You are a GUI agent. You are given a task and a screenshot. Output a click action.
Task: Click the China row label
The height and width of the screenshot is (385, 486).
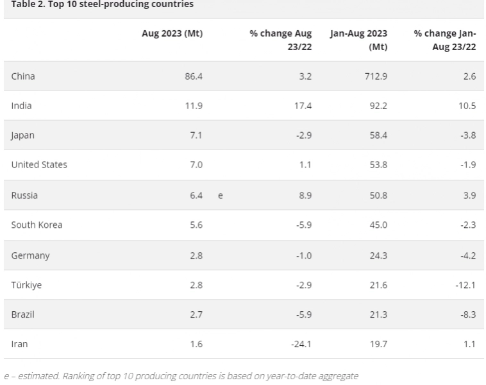coord(23,76)
